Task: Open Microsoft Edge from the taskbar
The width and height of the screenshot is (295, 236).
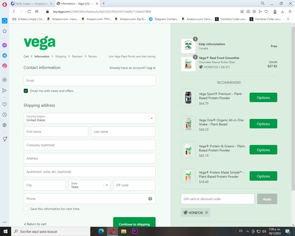Action: (x=101, y=231)
